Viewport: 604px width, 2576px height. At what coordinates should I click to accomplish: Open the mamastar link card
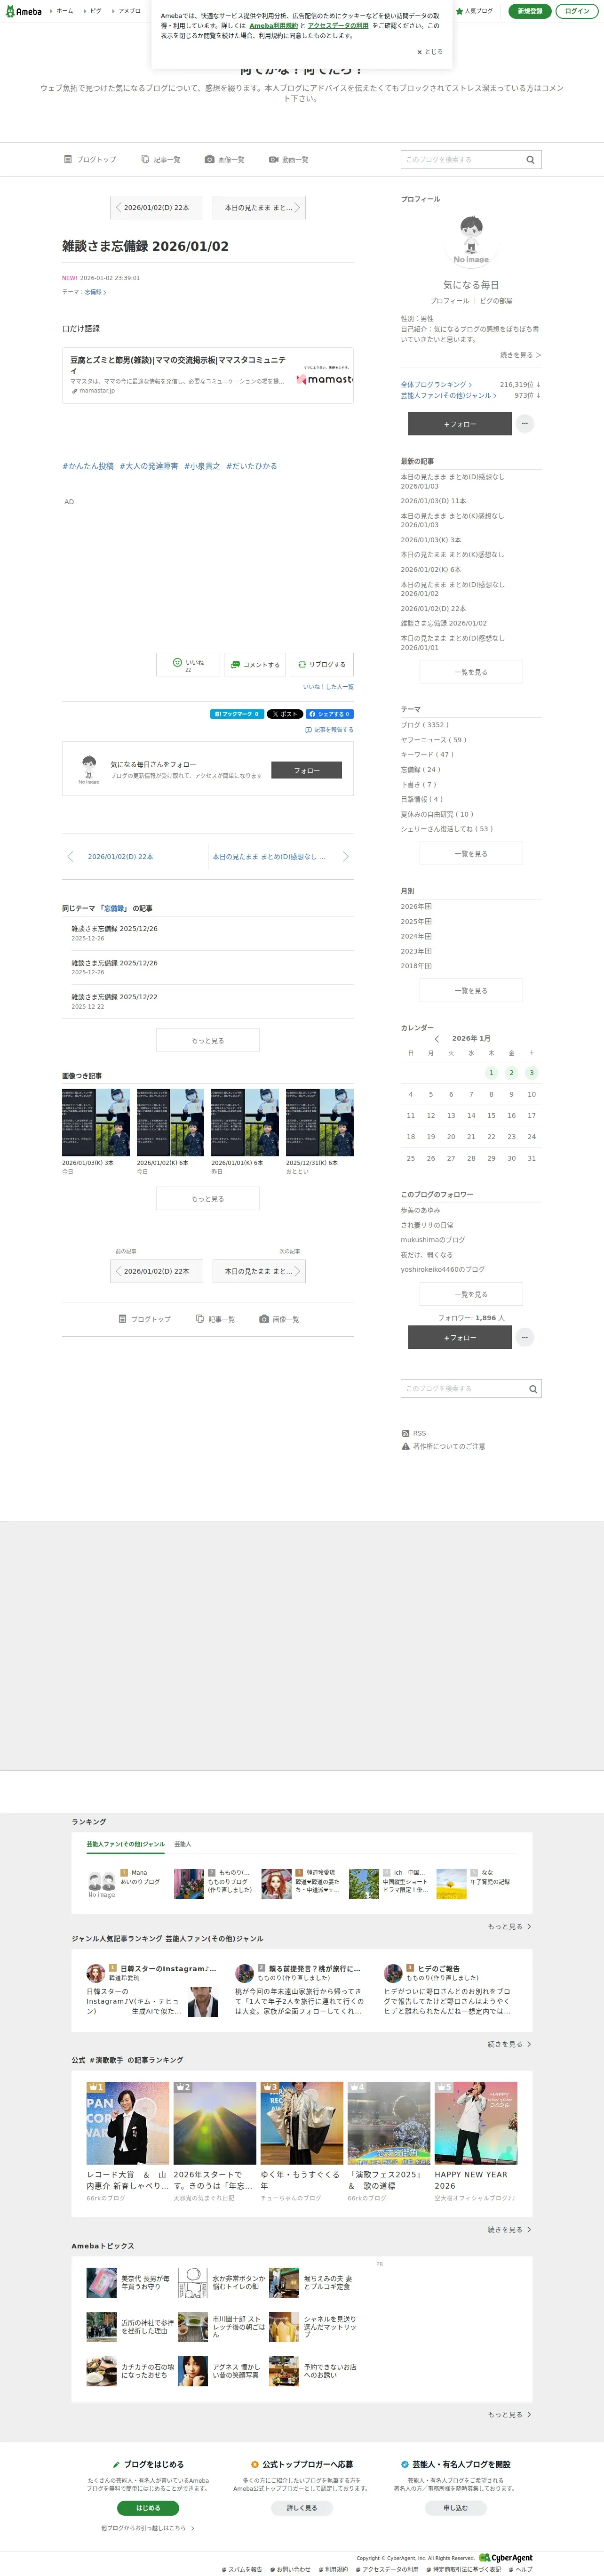click(207, 375)
